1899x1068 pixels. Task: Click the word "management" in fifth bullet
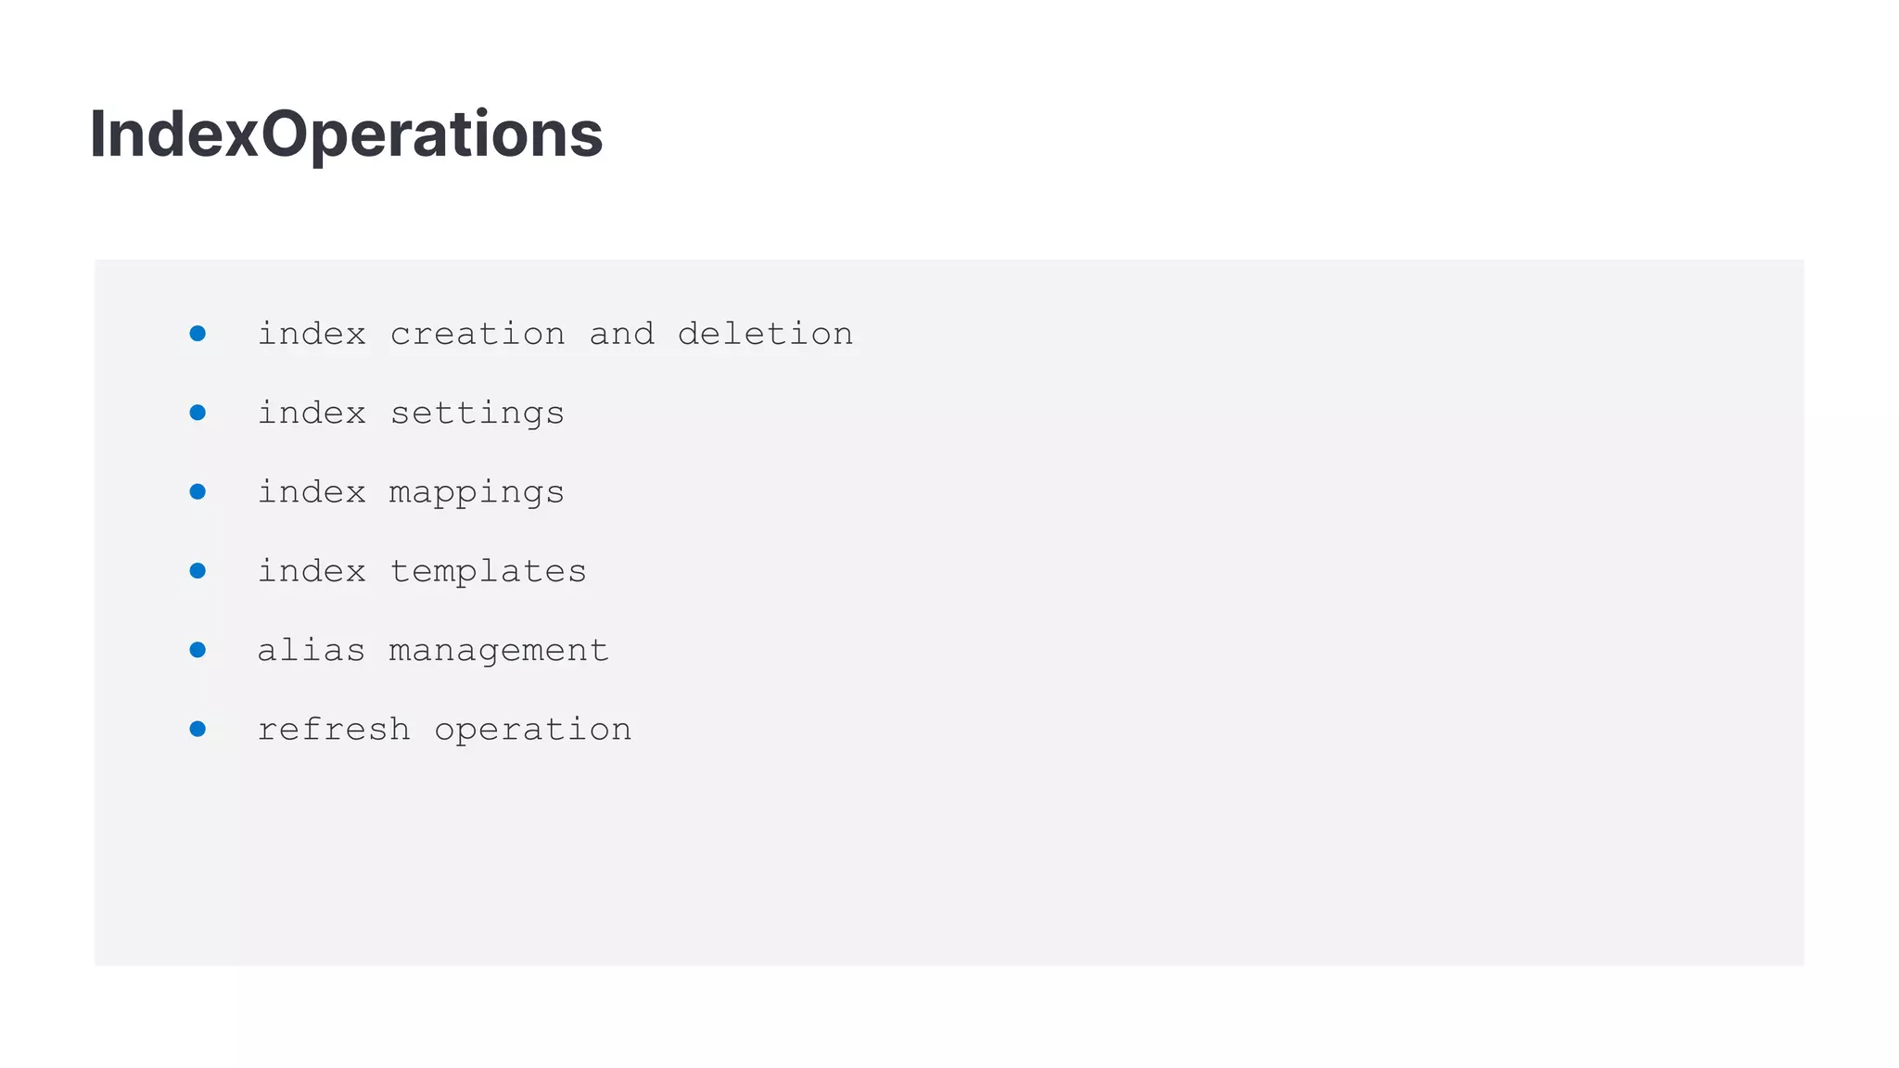(499, 651)
